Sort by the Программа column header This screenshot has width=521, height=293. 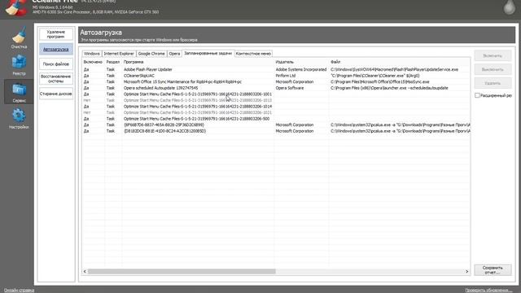(x=198, y=62)
